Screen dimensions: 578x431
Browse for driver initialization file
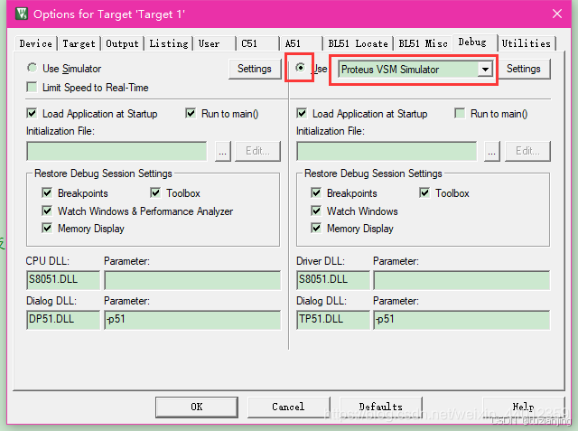[x=492, y=151]
